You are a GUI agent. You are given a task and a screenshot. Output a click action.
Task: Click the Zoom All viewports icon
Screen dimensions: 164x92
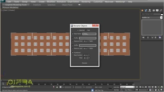(x=156, y=87)
